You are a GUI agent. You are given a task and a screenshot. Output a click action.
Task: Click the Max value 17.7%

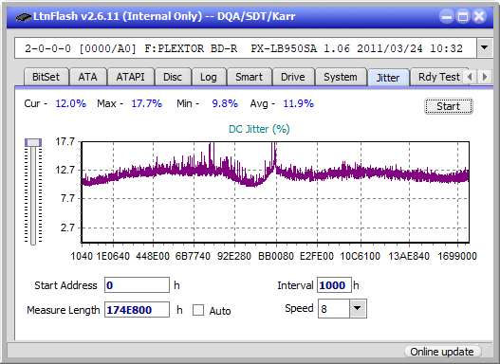tap(147, 103)
